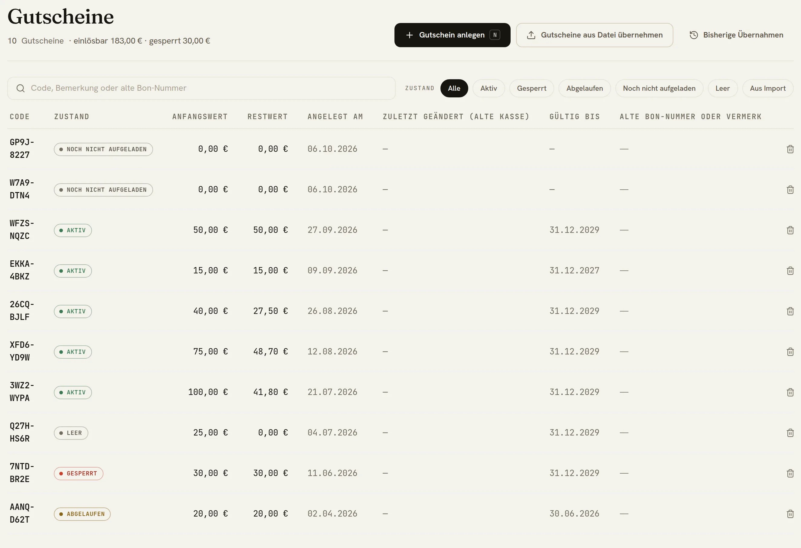Image resolution: width=801 pixels, height=548 pixels.
Task: Click the search magnifier icon
Action: point(21,88)
